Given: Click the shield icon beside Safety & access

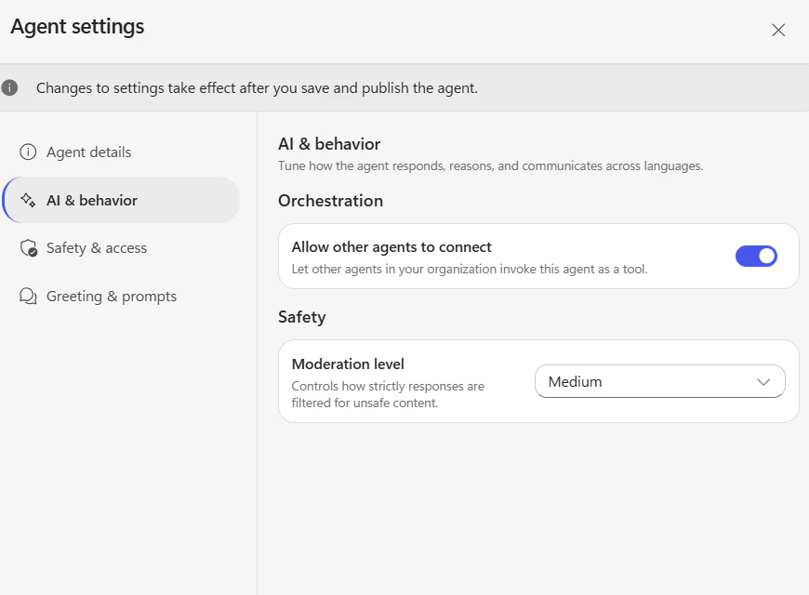Looking at the screenshot, I should tap(29, 248).
